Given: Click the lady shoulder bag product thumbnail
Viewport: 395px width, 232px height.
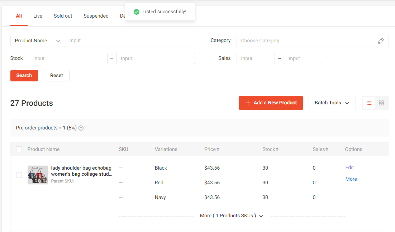Looking at the screenshot, I should click(38, 175).
